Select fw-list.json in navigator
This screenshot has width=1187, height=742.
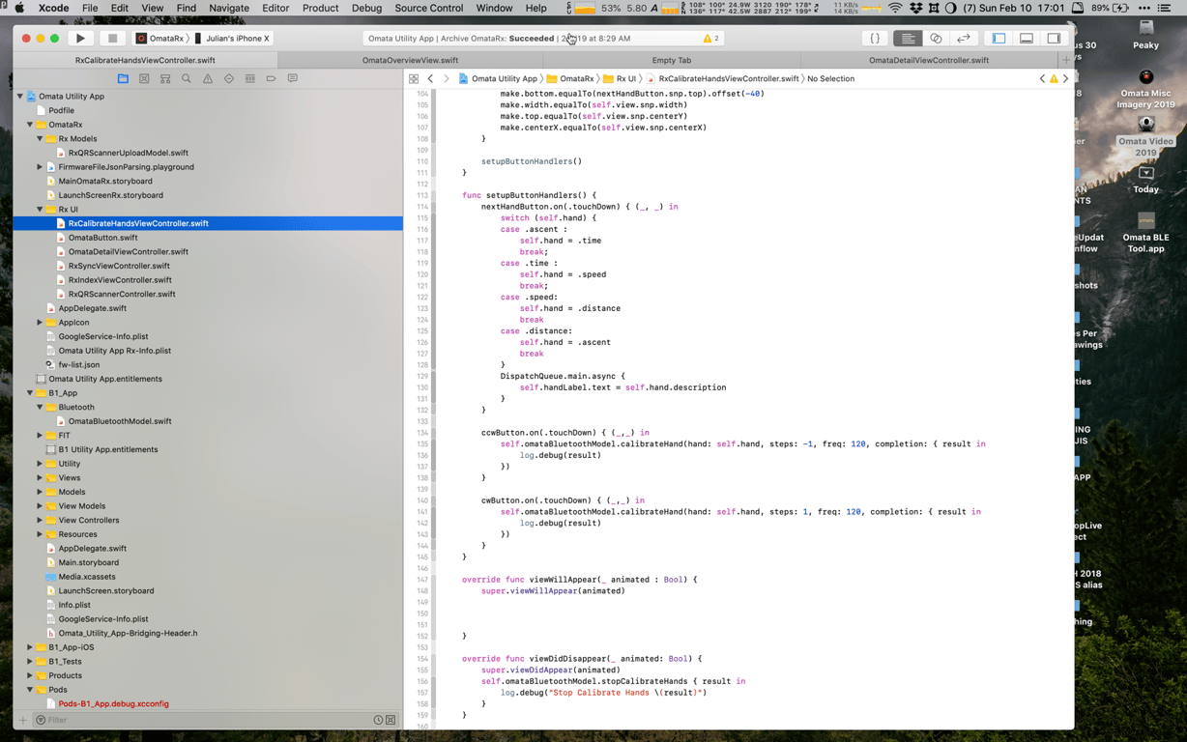78,365
